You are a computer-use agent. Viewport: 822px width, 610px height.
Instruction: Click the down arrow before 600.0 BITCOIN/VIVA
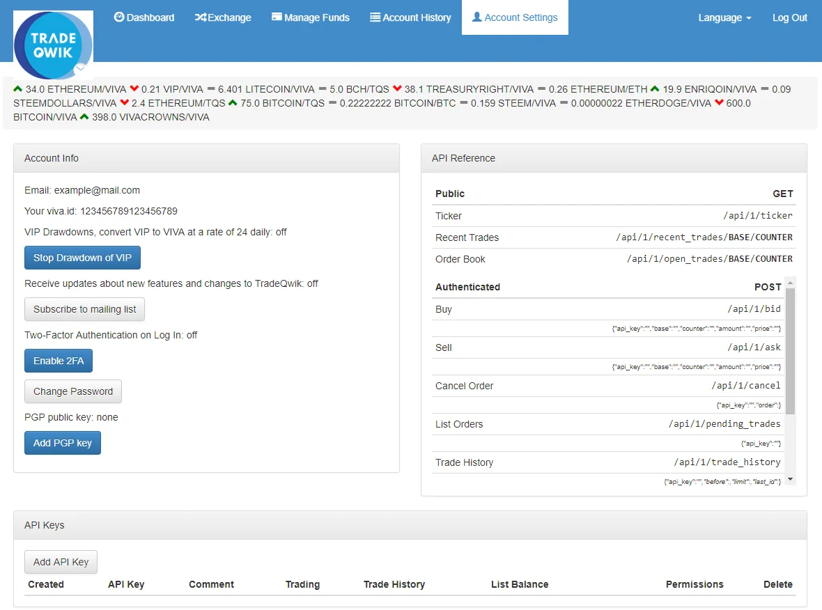point(719,102)
